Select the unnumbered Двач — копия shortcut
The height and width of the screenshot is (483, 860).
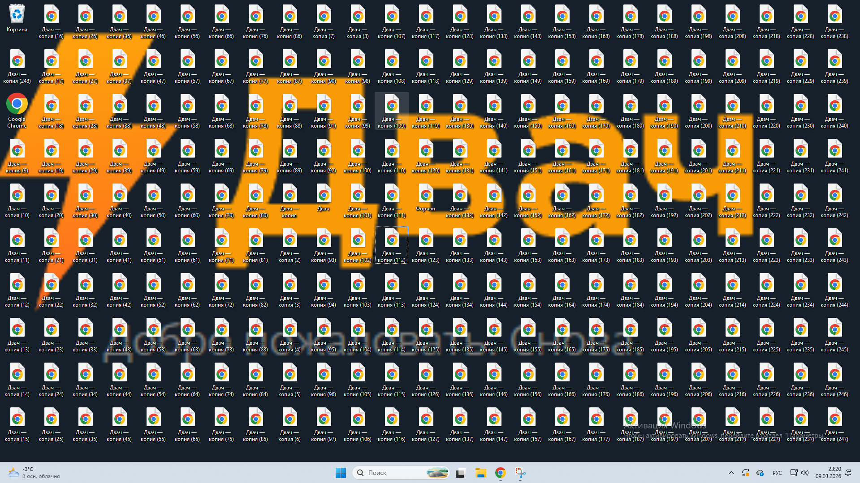[x=290, y=201]
